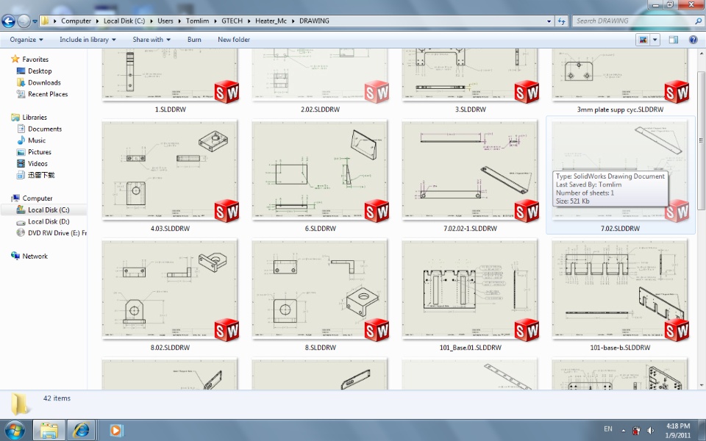Launch Internet Explorer from the taskbar
This screenshot has height=441, width=706.
pos(81,430)
